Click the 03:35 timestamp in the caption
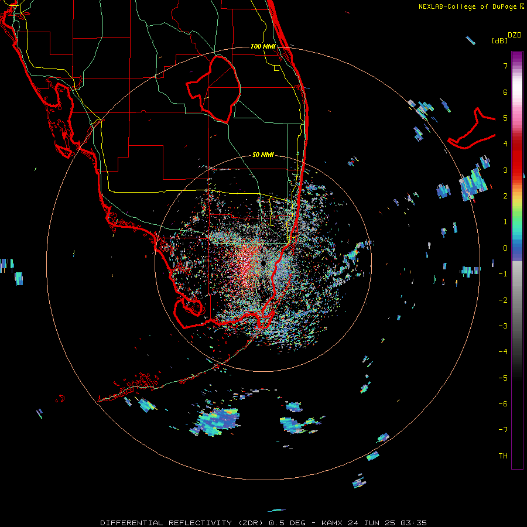The width and height of the screenshot is (527, 527). 415,523
